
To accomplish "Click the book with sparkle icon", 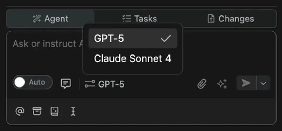I will (54, 111).
